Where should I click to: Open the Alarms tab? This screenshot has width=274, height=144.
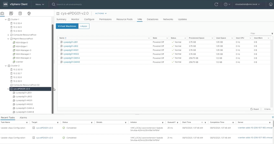(x=23, y=118)
